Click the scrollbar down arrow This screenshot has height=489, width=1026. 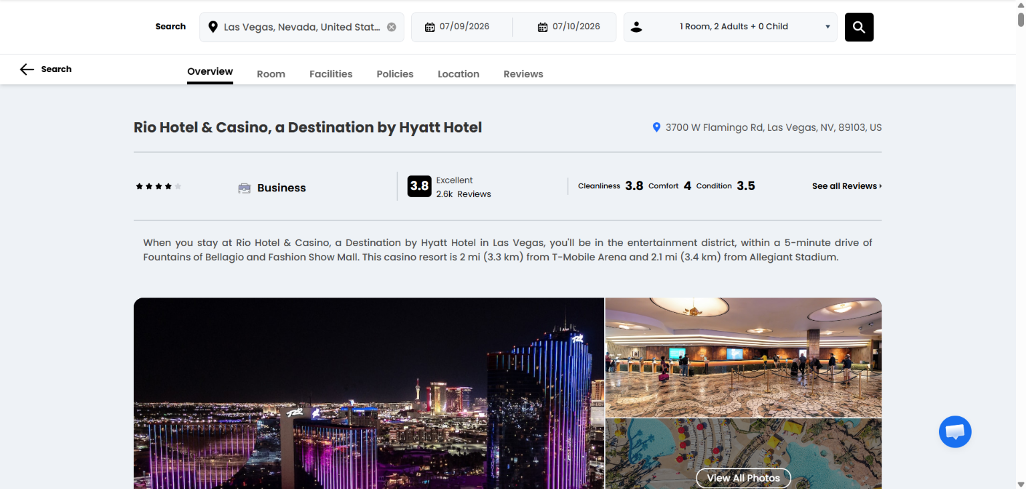[1021, 484]
